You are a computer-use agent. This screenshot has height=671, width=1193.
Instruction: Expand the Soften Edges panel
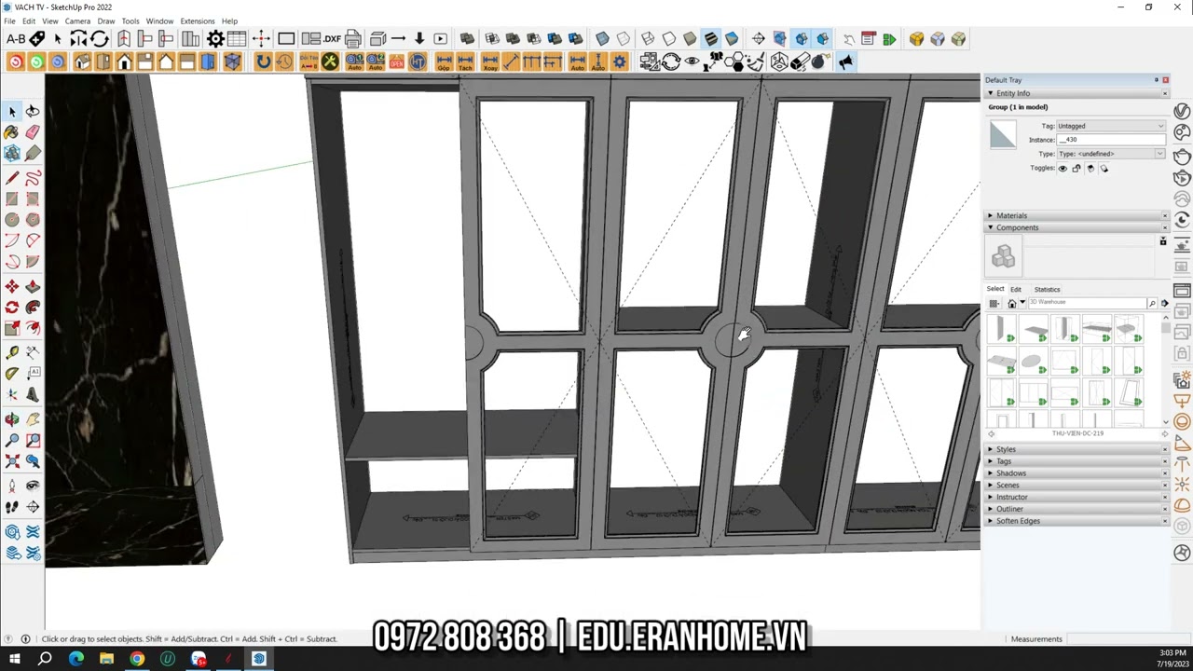coord(990,521)
